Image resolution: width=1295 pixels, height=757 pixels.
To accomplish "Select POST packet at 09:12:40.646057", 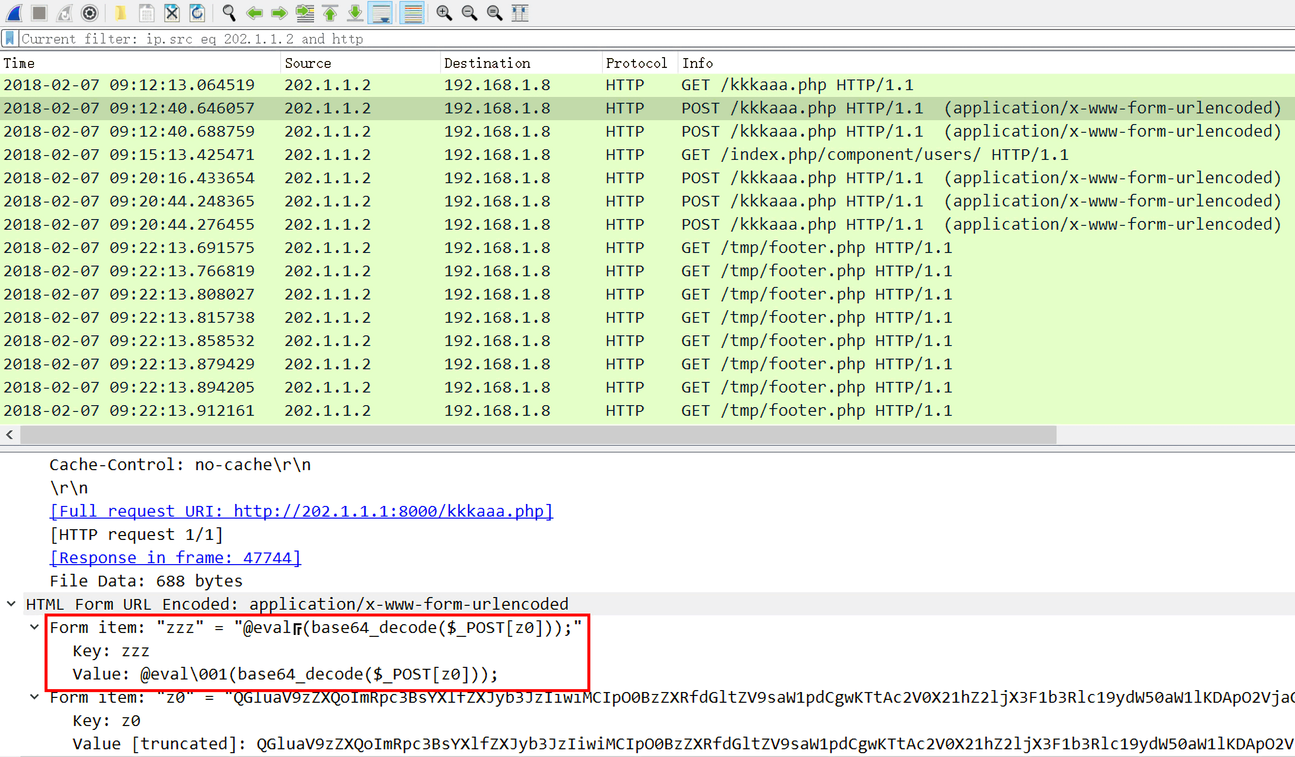I will pos(647,108).
